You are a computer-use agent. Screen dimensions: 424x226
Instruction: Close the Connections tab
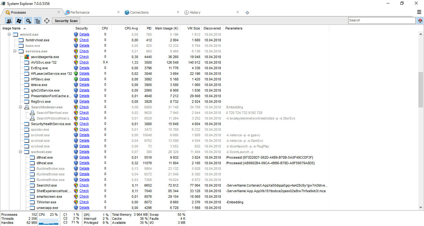178,12
